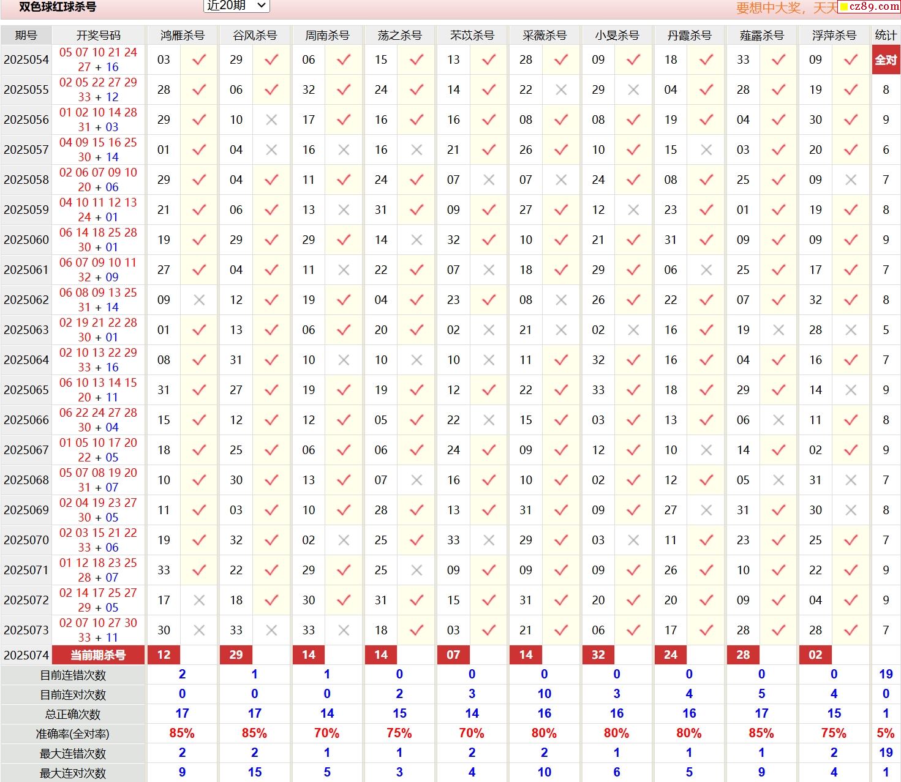Select period number 2025054

26,60
